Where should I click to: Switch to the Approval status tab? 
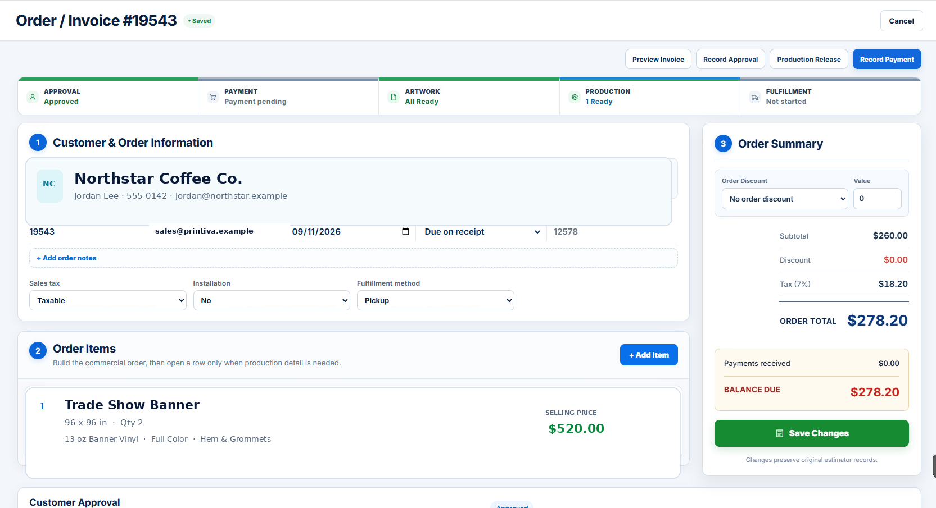(x=108, y=97)
